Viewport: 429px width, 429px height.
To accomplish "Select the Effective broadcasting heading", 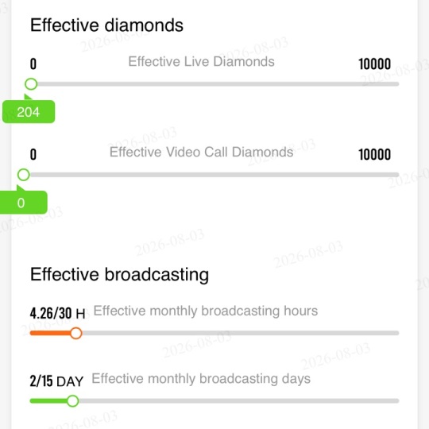I will (119, 274).
